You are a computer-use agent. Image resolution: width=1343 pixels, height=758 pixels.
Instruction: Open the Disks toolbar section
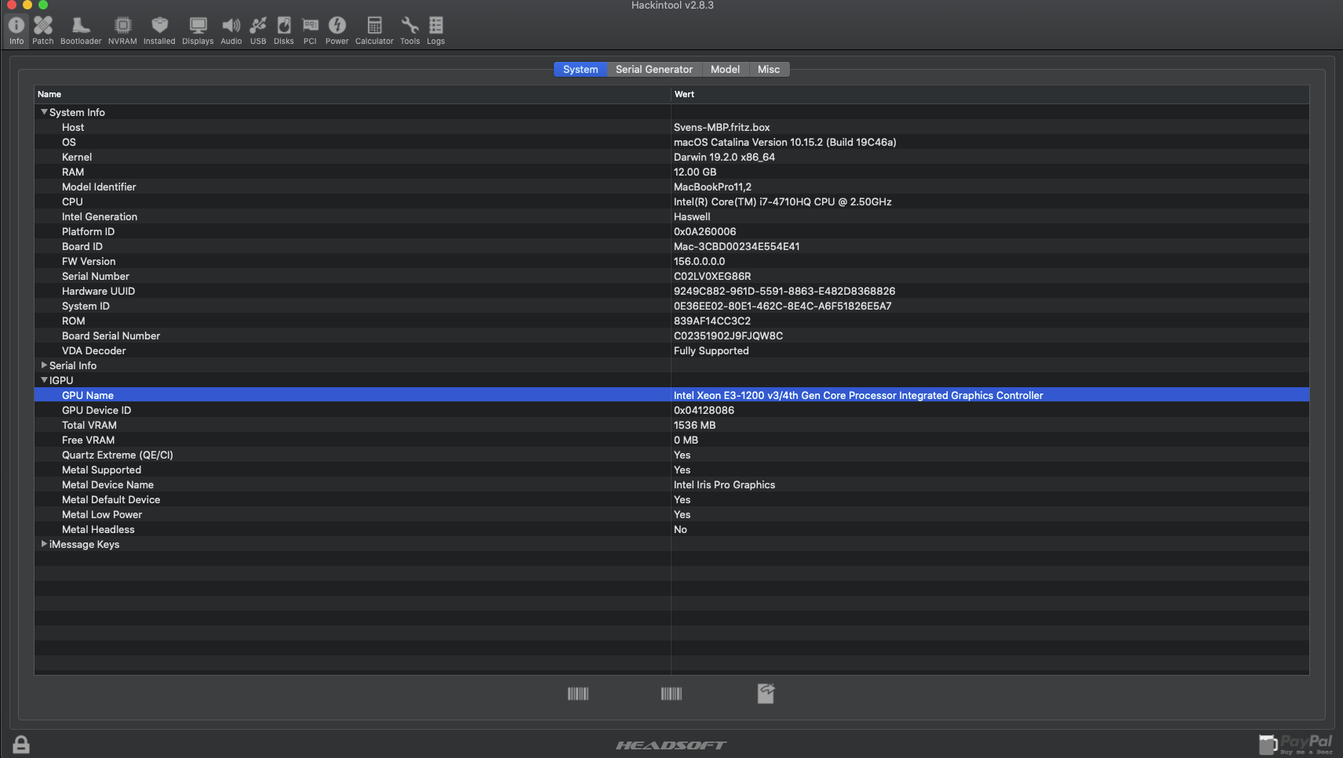click(x=284, y=31)
